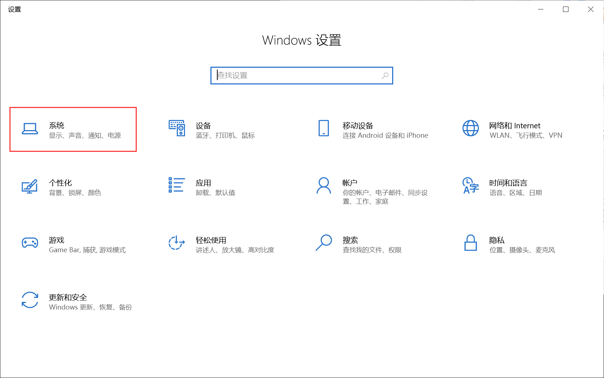Click description 背景、锁屏、颜色
This screenshot has width=604, height=378.
[x=75, y=193]
